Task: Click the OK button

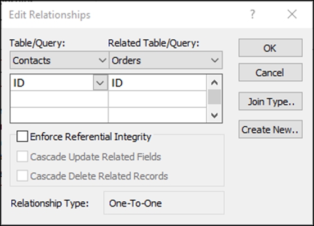Action: 270,48
